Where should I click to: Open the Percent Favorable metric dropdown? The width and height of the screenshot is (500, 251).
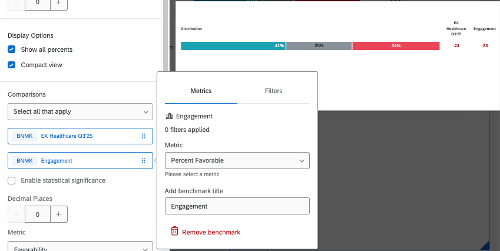click(x=237, y=160)
